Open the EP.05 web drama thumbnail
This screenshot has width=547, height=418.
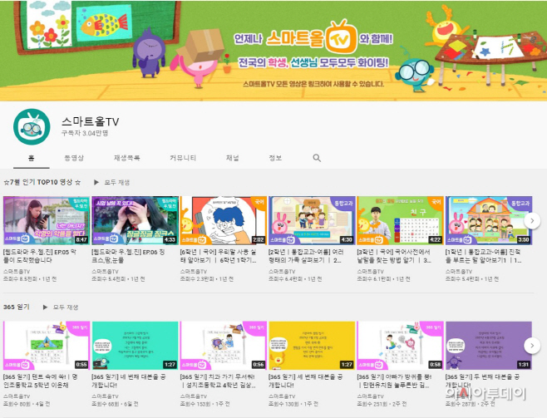[x=47, y=220]
